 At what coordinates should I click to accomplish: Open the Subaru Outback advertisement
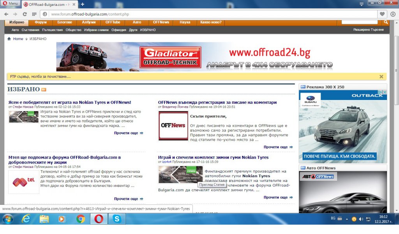coord(343,127)
